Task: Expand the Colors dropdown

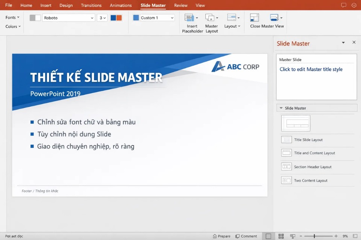Action: [x=12, y=26]
